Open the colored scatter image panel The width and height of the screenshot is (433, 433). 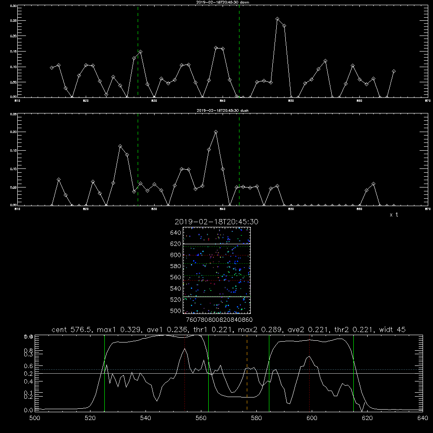tap(216, 270)
